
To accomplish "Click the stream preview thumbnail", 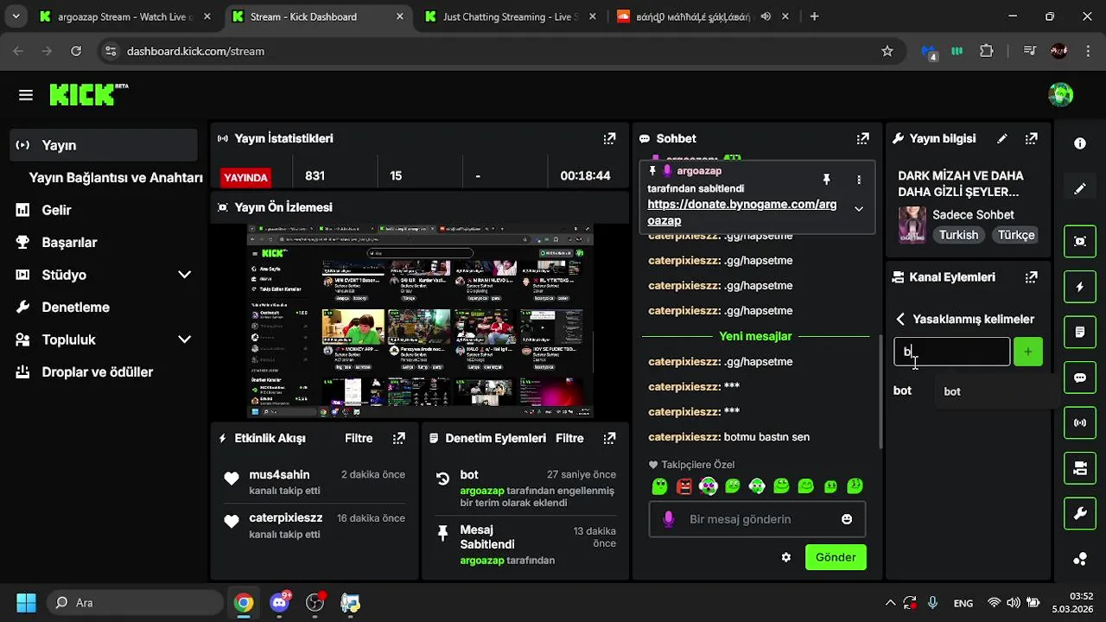I will coord(420,321).
